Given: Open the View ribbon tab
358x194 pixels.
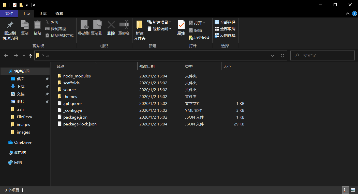Looking at the screenshot, I should [x=59, y=14].
